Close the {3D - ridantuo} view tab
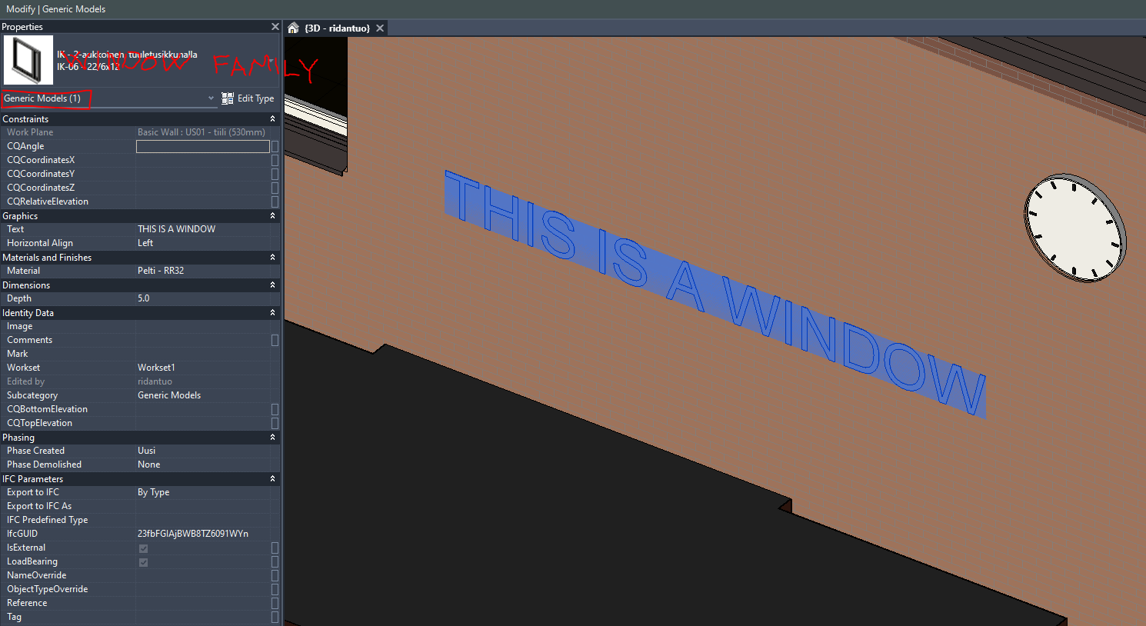The image size is (1146, 626). pyautogui.click(x=380, y=28)
